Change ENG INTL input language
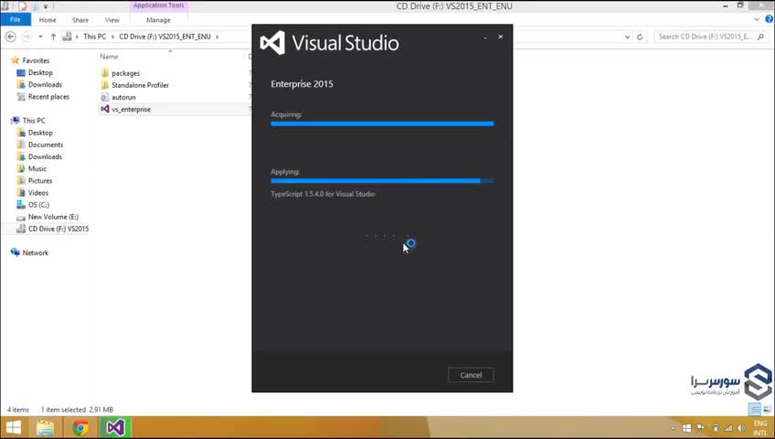 click(760, 428)
